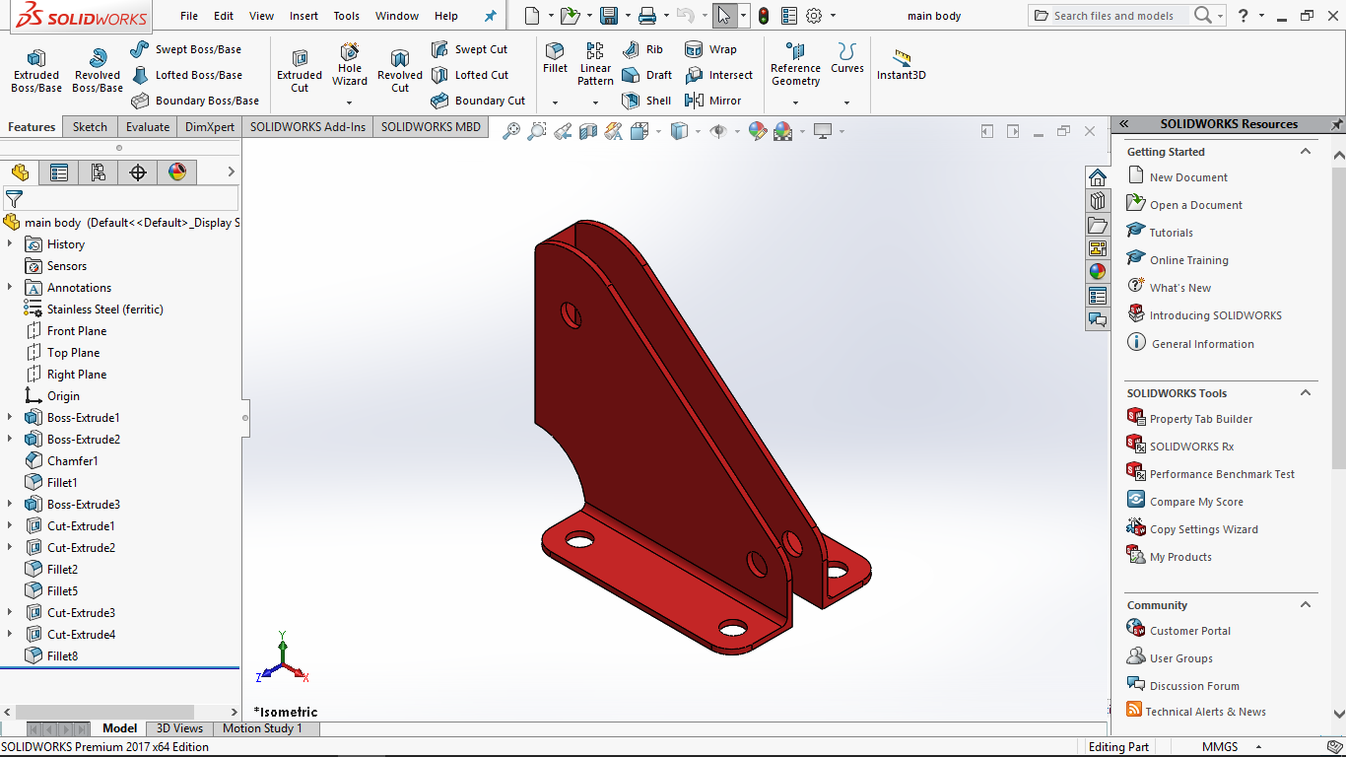The height and width of the screenshot is (757, 1346).
Task: Collapse the Getting Started section
Action: pyautogui.click(x=1306, y=152)
